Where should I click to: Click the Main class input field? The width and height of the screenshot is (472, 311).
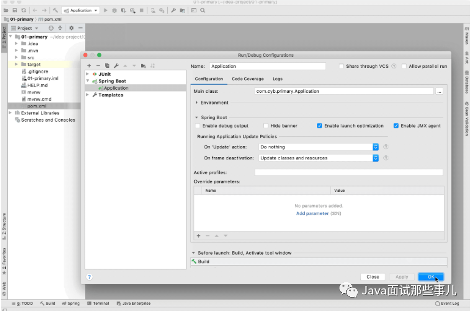click(344, 91)
